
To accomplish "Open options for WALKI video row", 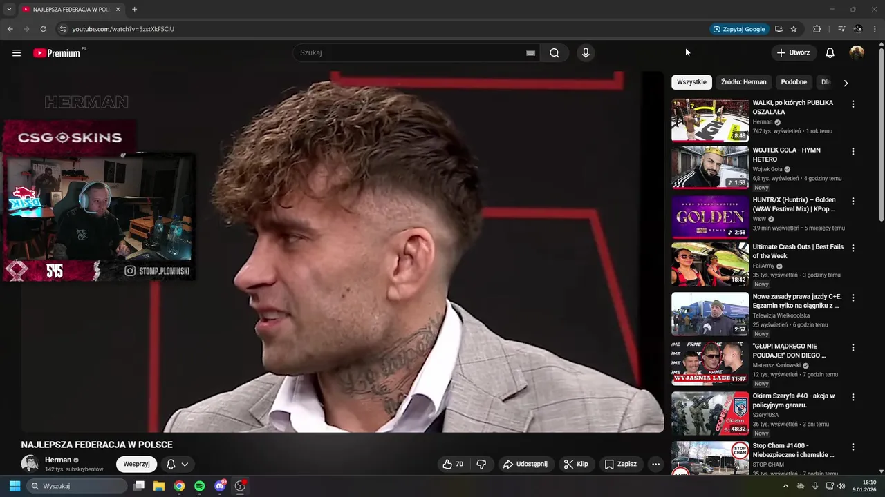I will [x=853, y=104].
